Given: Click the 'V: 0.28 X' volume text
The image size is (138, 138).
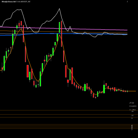Looking at the screenshot, I should click(x=133, y=106).
